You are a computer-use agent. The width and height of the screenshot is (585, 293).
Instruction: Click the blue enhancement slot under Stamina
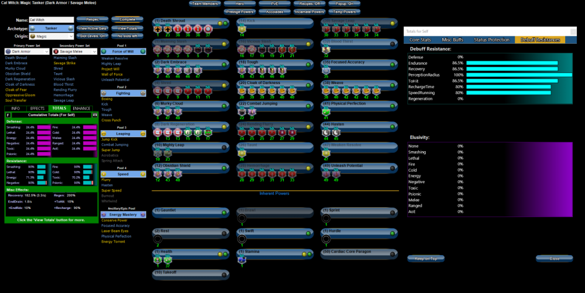coord(242,261)
